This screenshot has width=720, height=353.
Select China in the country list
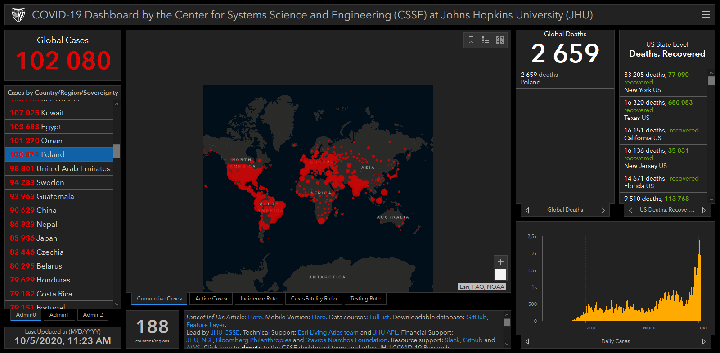point(59,210)
